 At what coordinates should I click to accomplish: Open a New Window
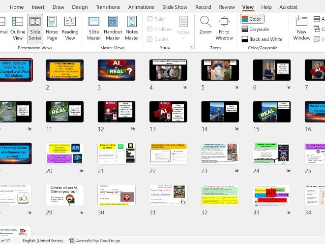click(301, 28)
